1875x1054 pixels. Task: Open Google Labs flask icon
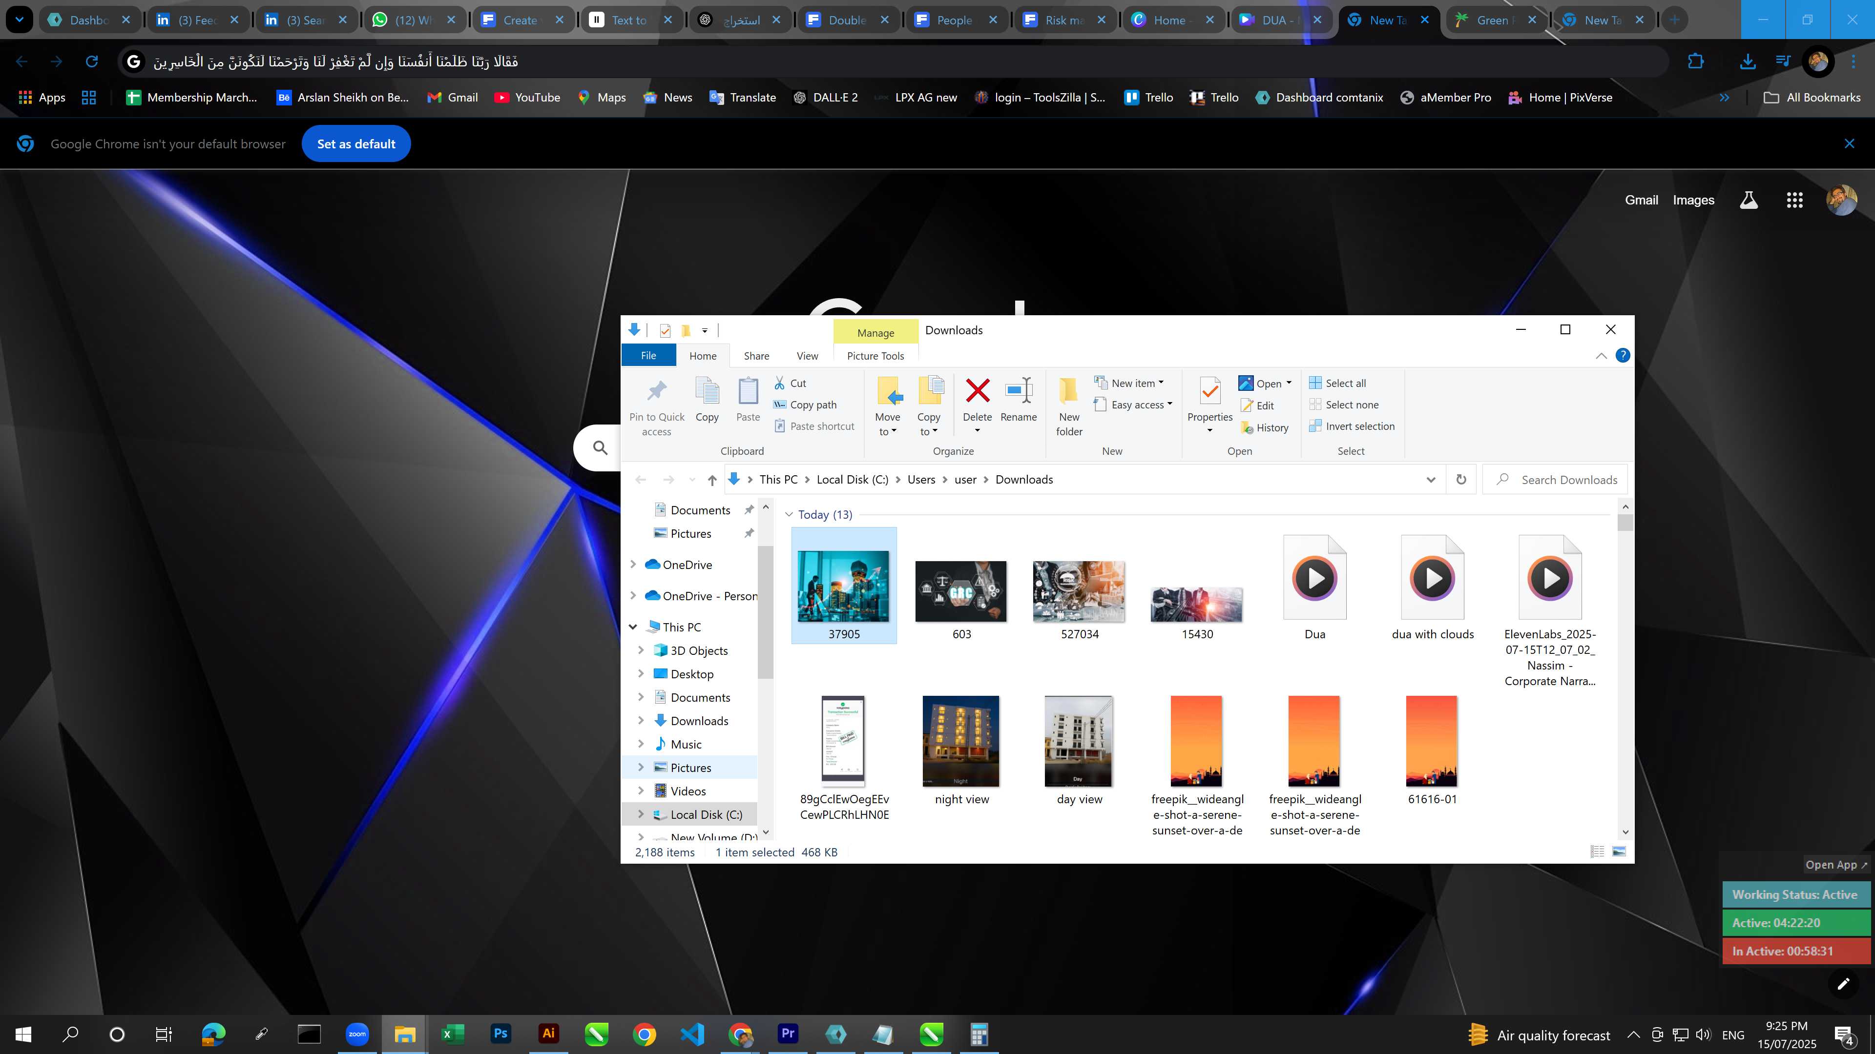pos(1749,200)
